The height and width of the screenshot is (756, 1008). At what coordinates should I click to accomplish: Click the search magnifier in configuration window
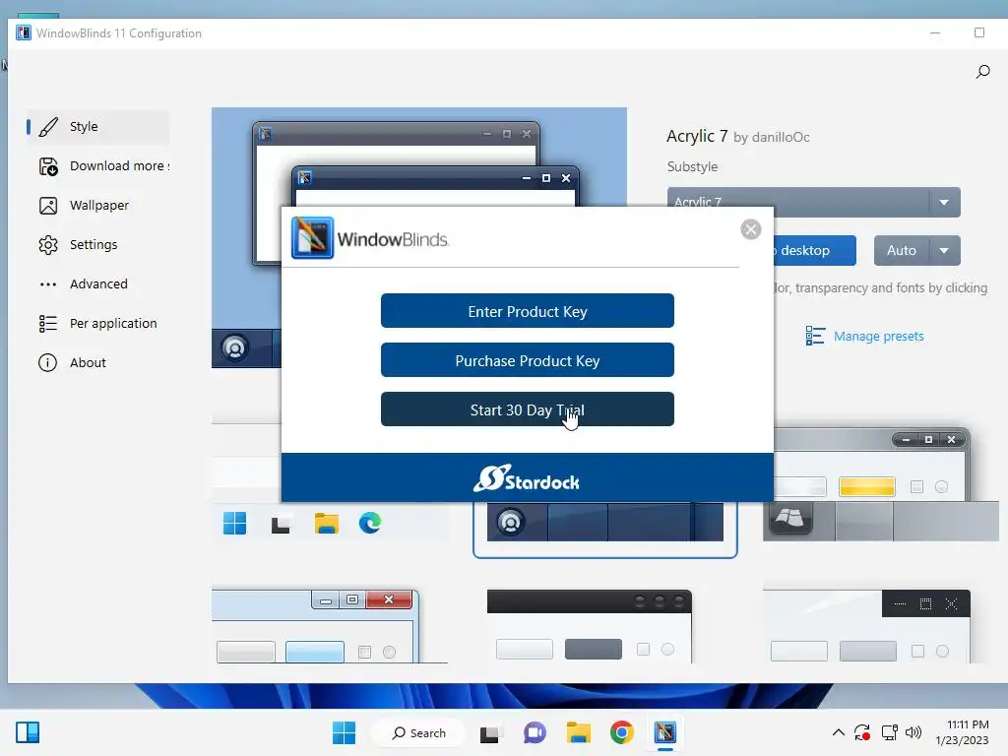pyautogui.click(x=982, y=71)
